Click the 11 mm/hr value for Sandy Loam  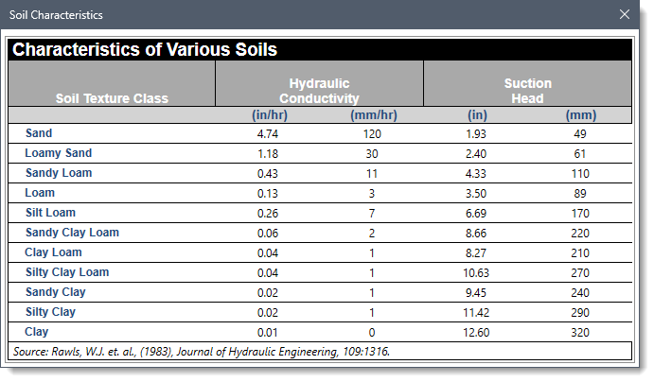tap(372, 174)
